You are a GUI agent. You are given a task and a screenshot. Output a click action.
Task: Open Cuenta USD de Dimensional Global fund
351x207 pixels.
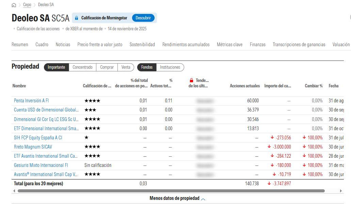(x=46, y=110)
